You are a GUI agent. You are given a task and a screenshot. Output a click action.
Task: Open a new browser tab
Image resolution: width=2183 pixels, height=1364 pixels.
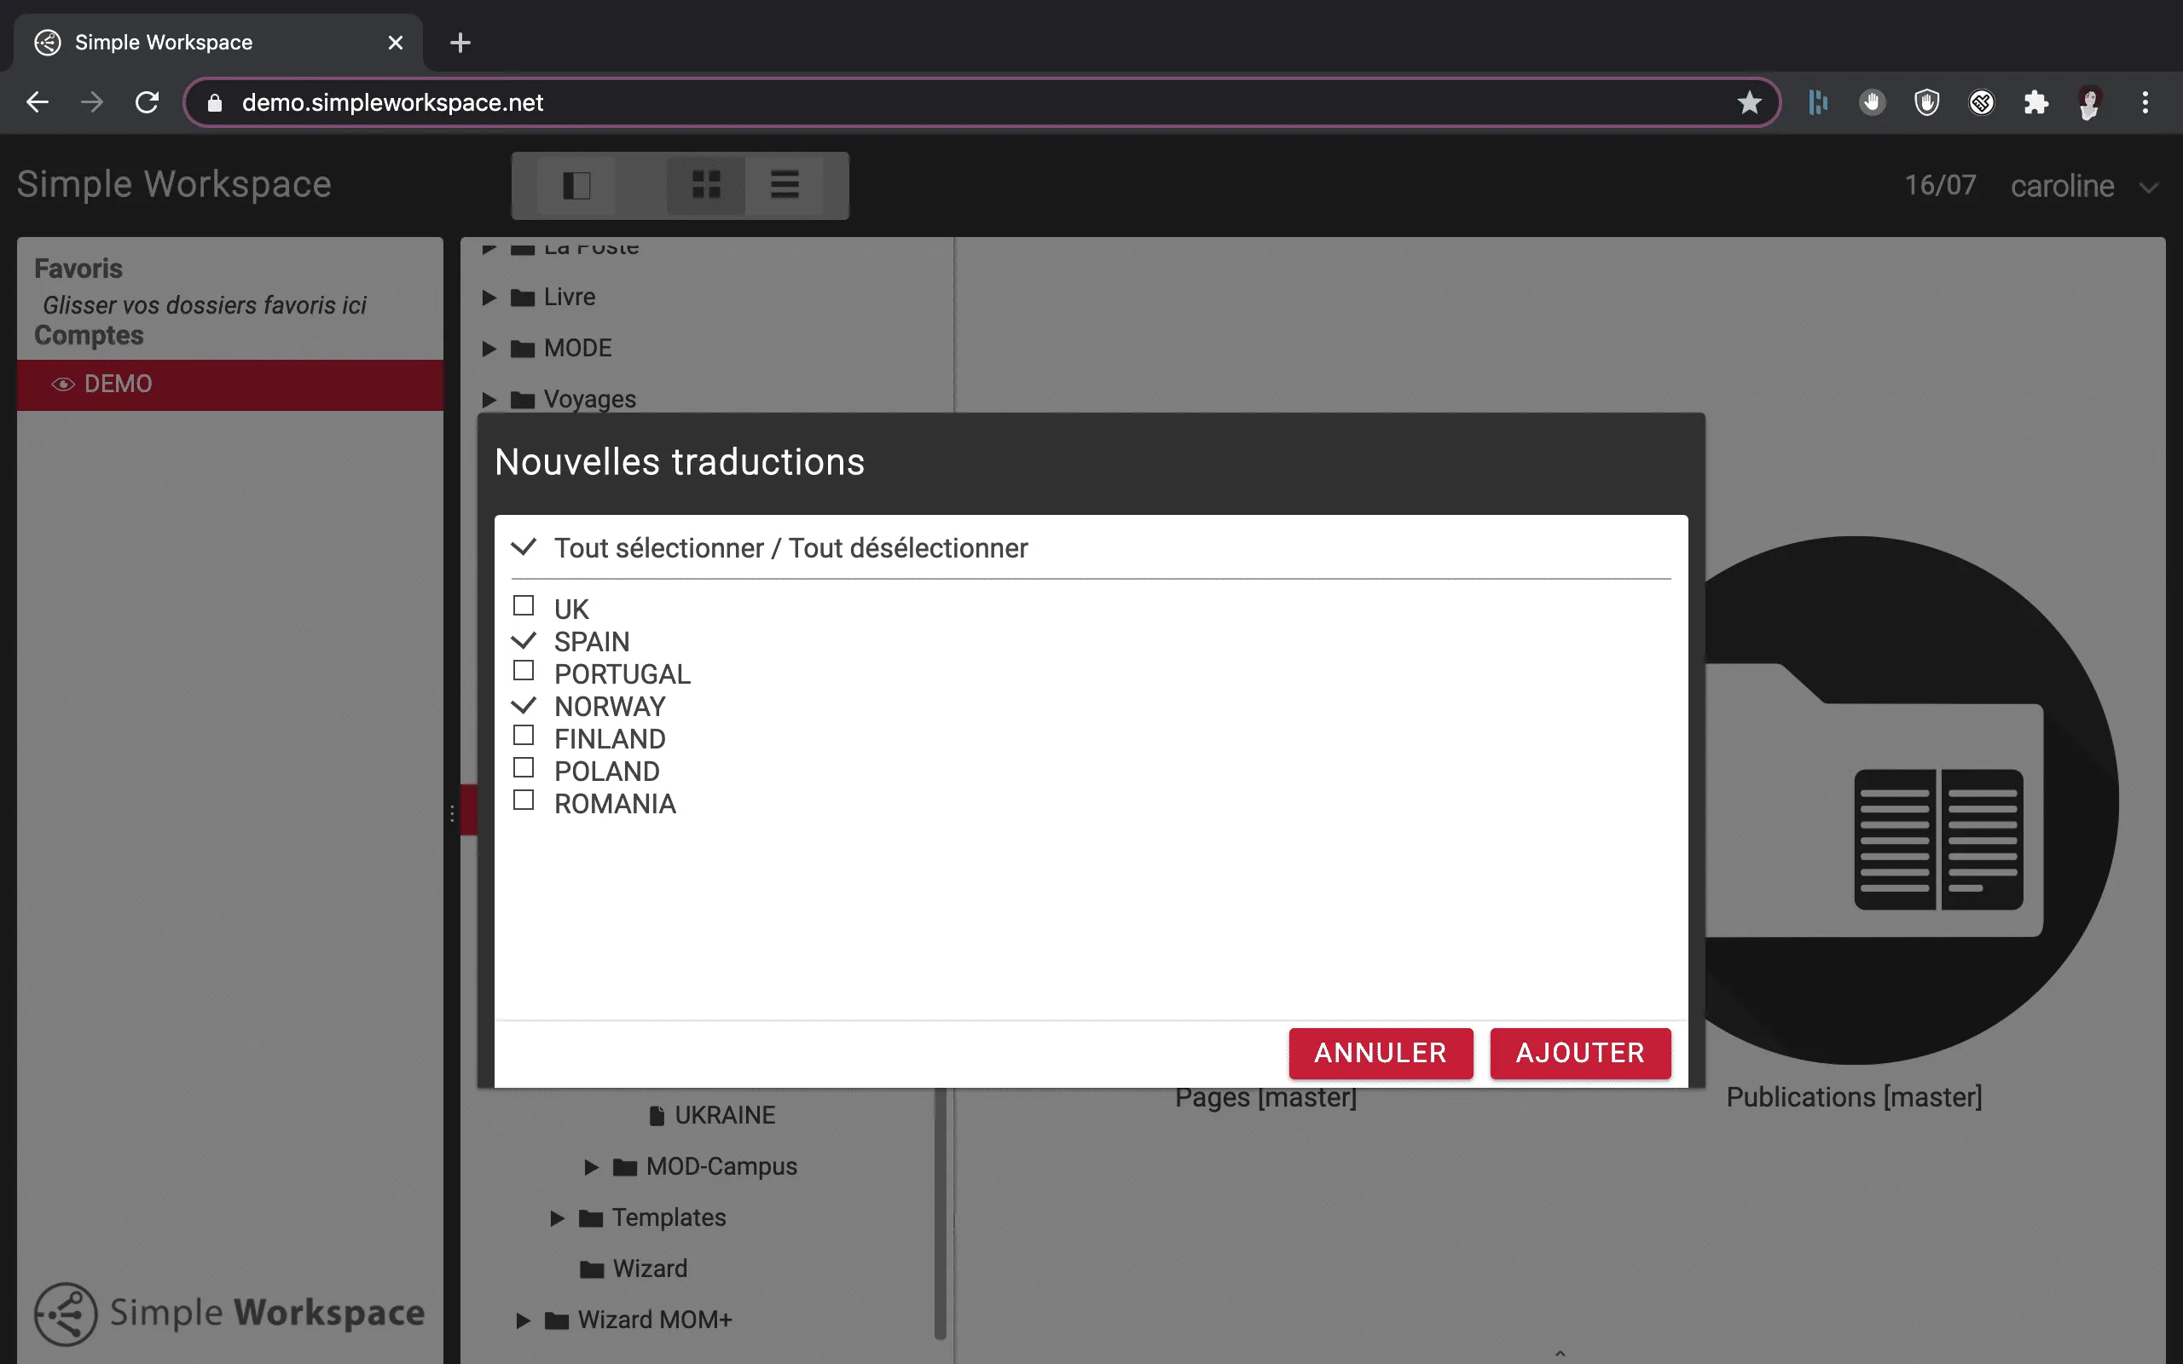[x=460, y=43]
